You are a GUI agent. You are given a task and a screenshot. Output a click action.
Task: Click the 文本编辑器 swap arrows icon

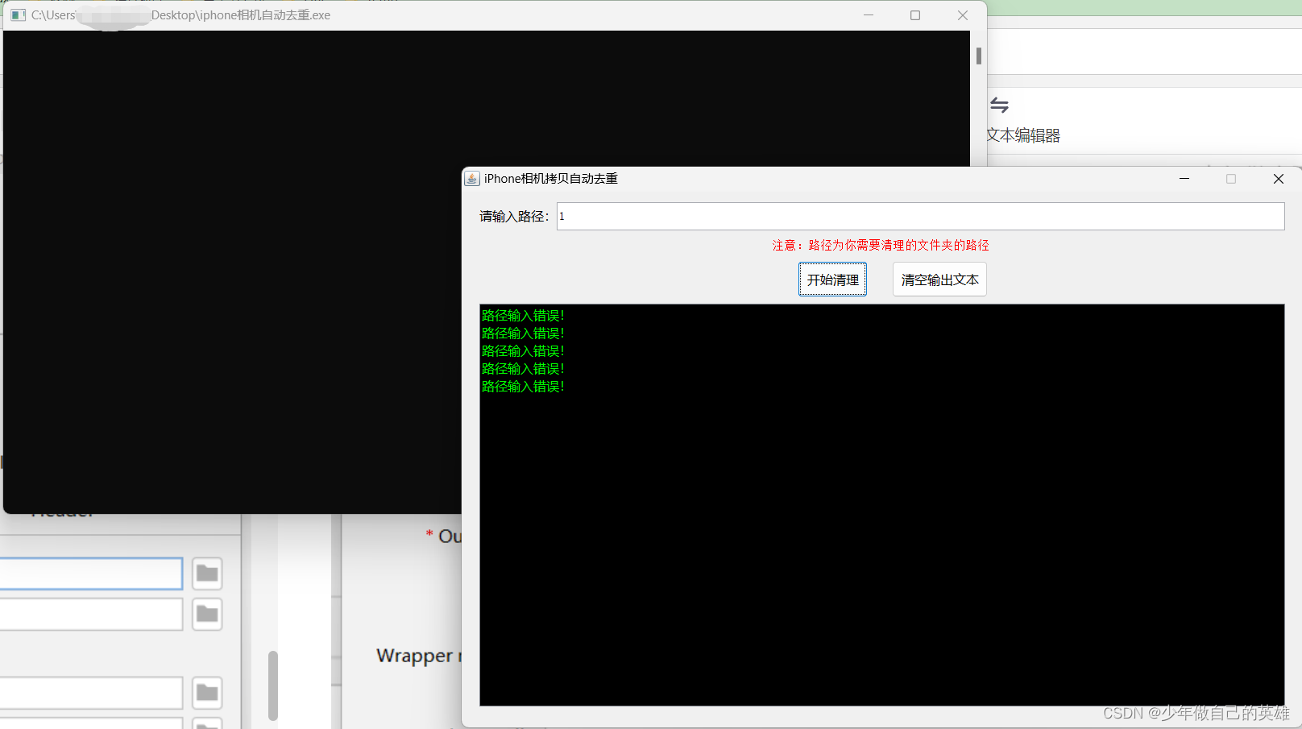pos(999,105)
